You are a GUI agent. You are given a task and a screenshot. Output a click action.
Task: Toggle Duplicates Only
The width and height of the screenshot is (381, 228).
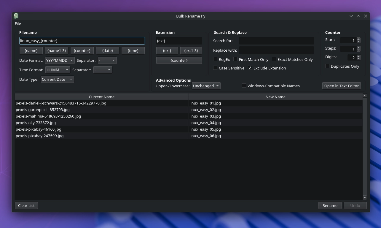[x=327, y=66]
